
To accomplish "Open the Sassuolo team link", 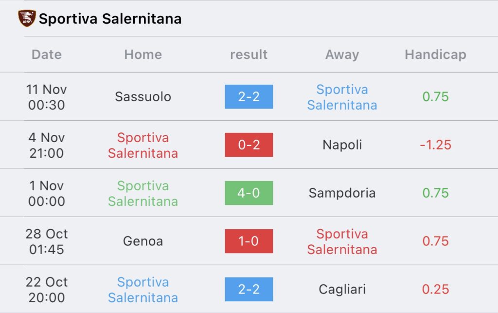I will click(x=143, y=96).
